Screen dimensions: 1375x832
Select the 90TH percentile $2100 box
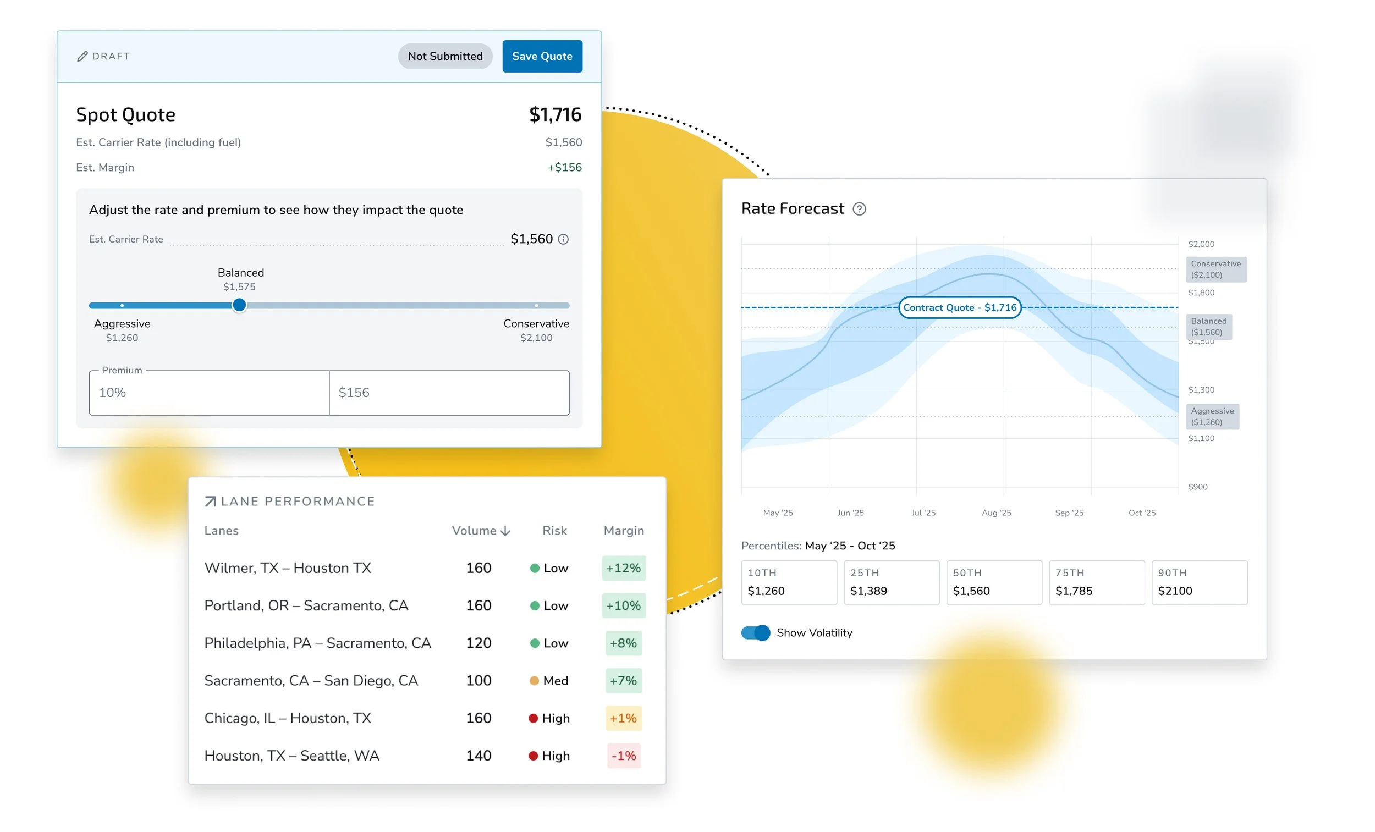[1199, 582]
